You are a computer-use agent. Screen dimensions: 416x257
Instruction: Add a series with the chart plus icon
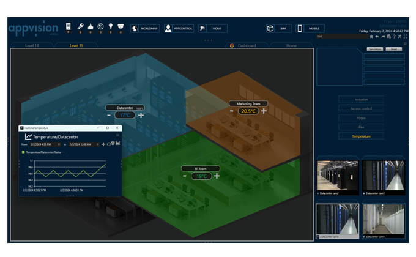(x=103, y=144)
